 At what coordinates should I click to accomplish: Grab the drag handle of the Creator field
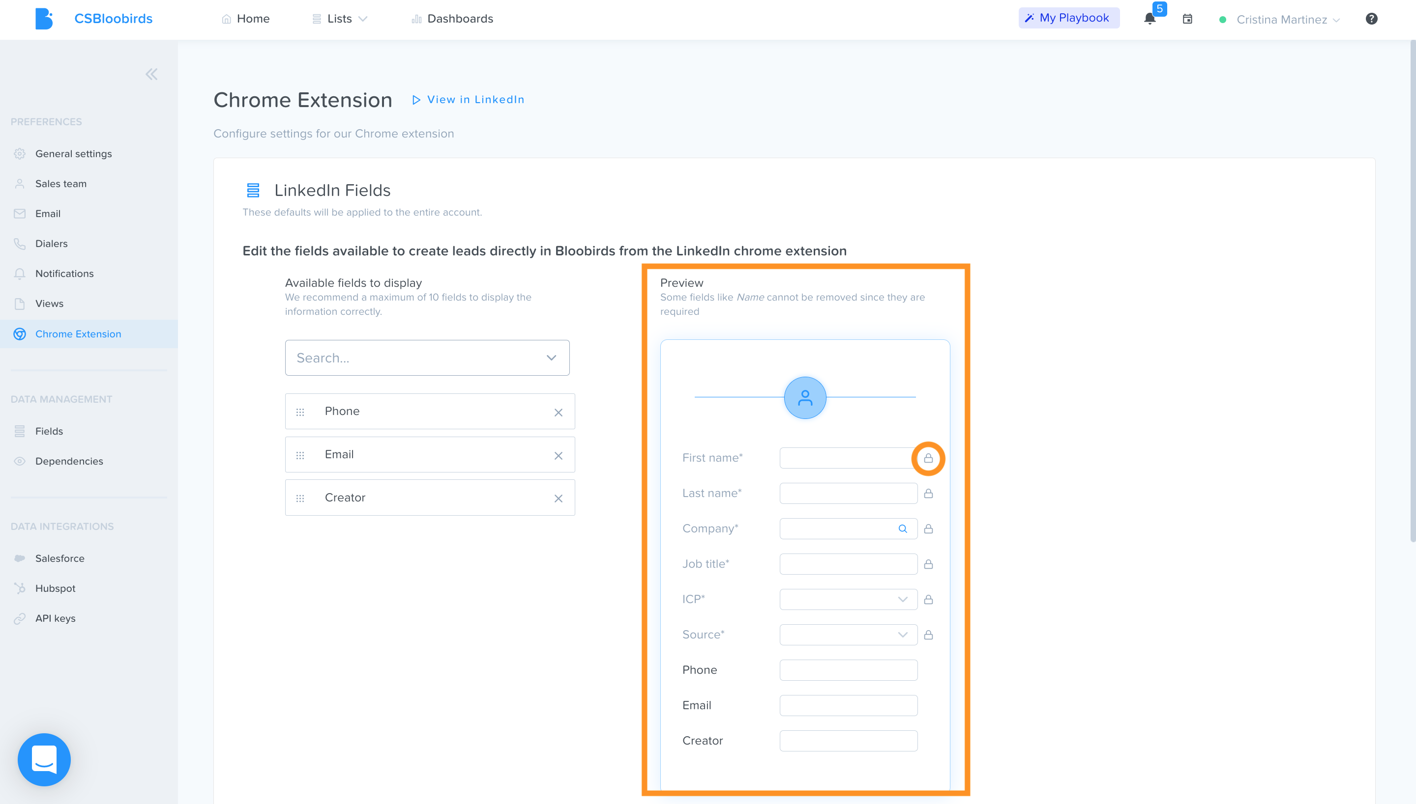point(300,498)
